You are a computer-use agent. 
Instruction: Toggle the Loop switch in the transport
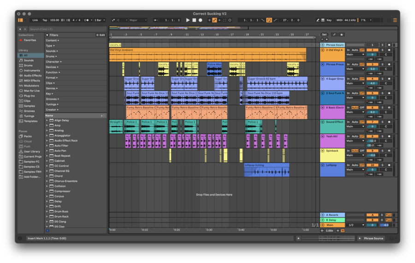[x=269, y=20]
